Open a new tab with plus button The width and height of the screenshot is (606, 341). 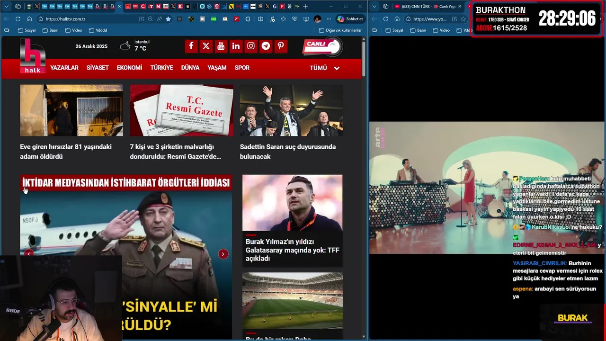coord(305,6)
